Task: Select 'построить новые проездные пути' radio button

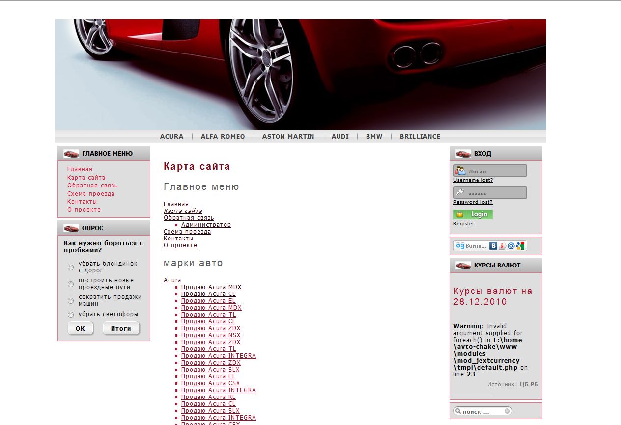Action: (71, 284)
